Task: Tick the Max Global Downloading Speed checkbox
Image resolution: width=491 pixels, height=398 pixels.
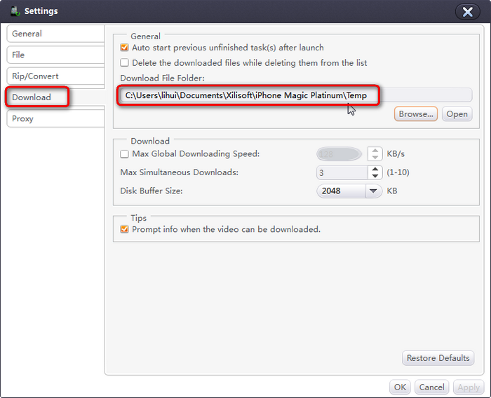Action: 125,153
